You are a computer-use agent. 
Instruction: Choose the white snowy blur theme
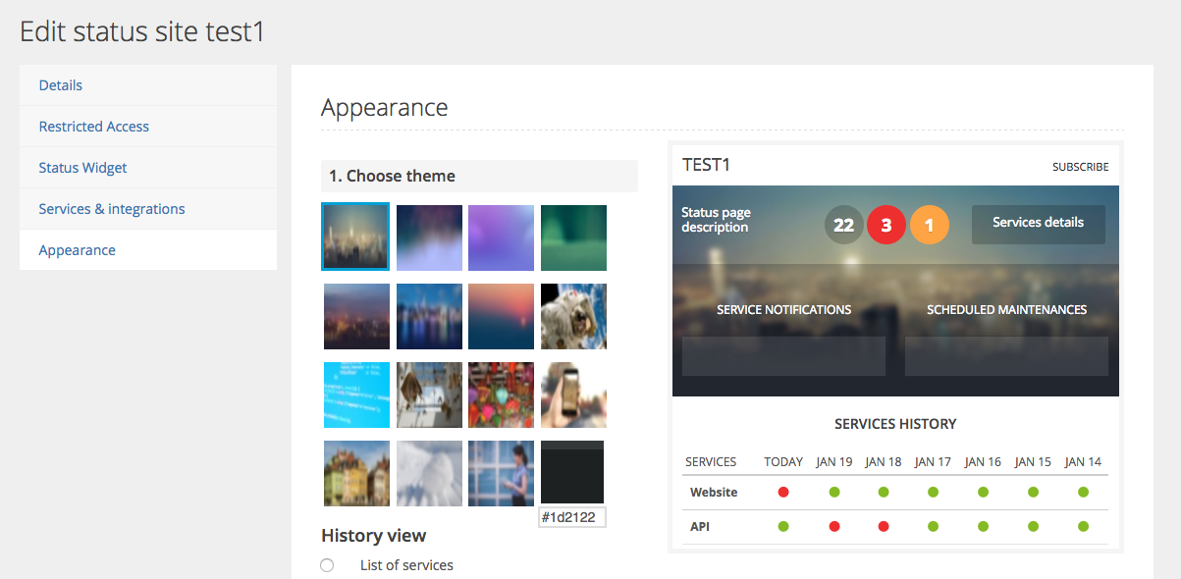429,473
